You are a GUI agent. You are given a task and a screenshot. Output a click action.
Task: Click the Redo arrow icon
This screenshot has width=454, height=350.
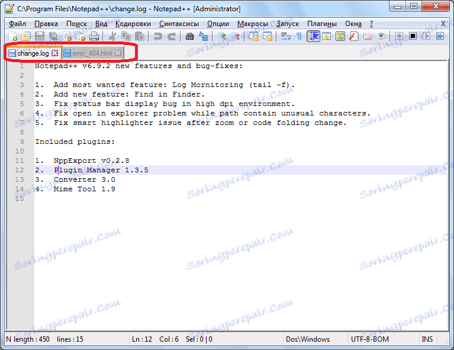[x=172, y=37]
